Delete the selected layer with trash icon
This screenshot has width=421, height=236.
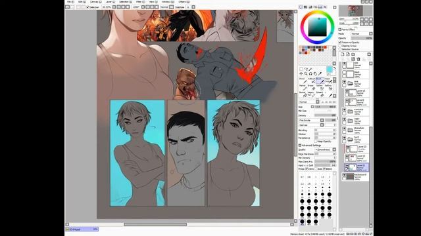click(x=359, y=59)
